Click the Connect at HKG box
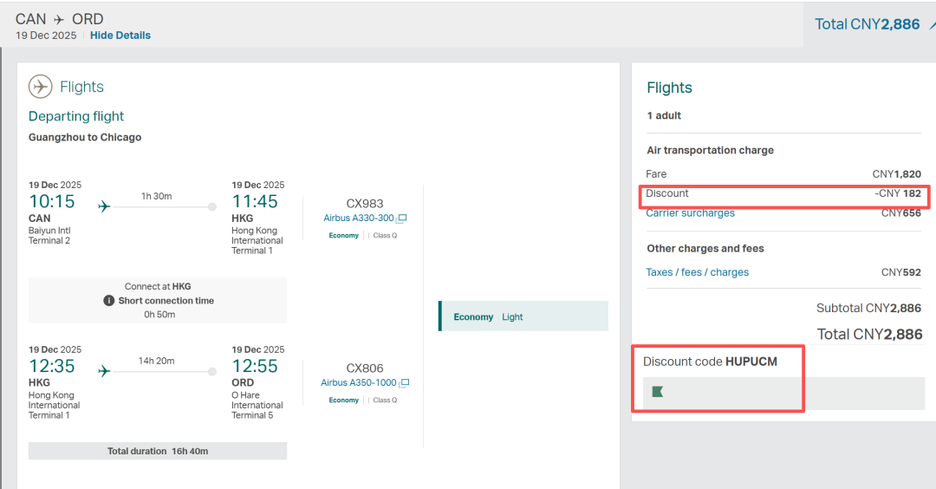The width and height of the screenshot is (936, 489). point(158,300)
